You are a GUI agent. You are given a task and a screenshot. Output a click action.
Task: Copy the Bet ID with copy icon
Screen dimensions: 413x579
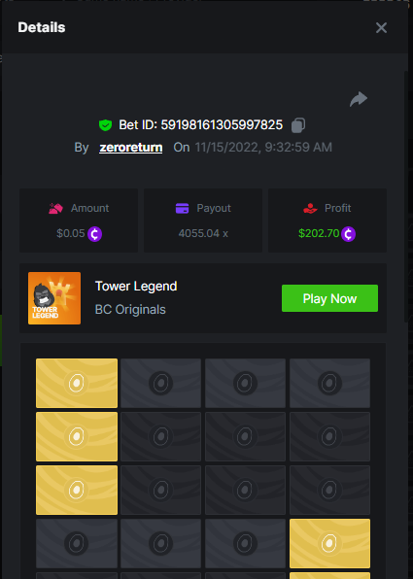[x=298, y=125]
